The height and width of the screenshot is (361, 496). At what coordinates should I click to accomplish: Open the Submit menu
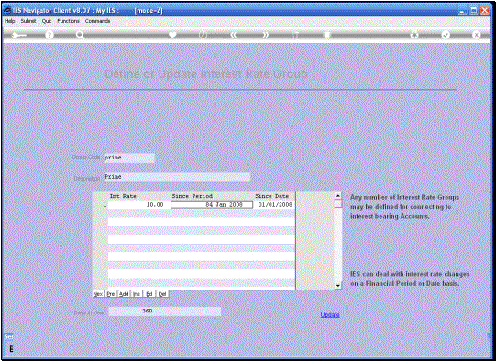(x=28, y=21)
